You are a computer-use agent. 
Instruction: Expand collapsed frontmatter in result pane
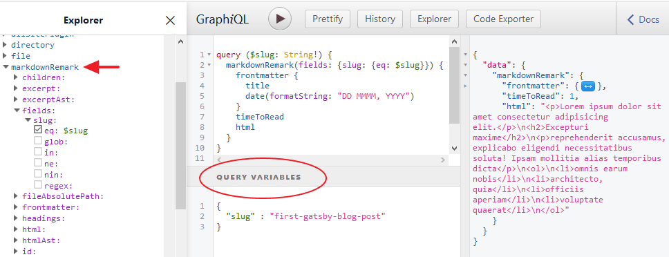coord(588,86)
